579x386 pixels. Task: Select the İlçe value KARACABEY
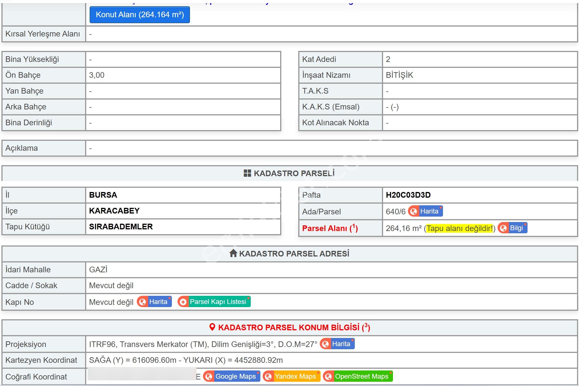pos(114,211)
